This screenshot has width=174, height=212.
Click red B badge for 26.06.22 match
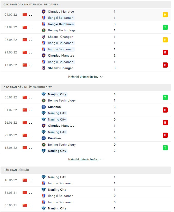165,123
